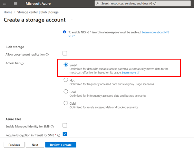This screenshot has height=149, width=194.
Task: Show info tooltip for Access tier
Action: coord(22,63)
